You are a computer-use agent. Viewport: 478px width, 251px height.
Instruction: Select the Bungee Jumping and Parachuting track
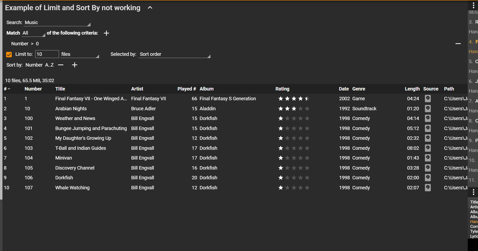coord(91,128)
